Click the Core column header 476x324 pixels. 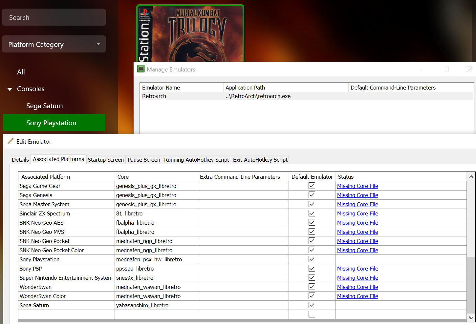click(156, 177)
